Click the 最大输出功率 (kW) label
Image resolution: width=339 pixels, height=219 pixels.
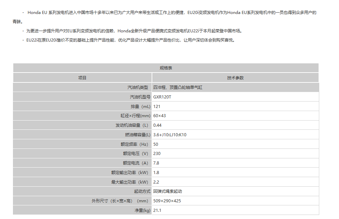coord(130,182)
